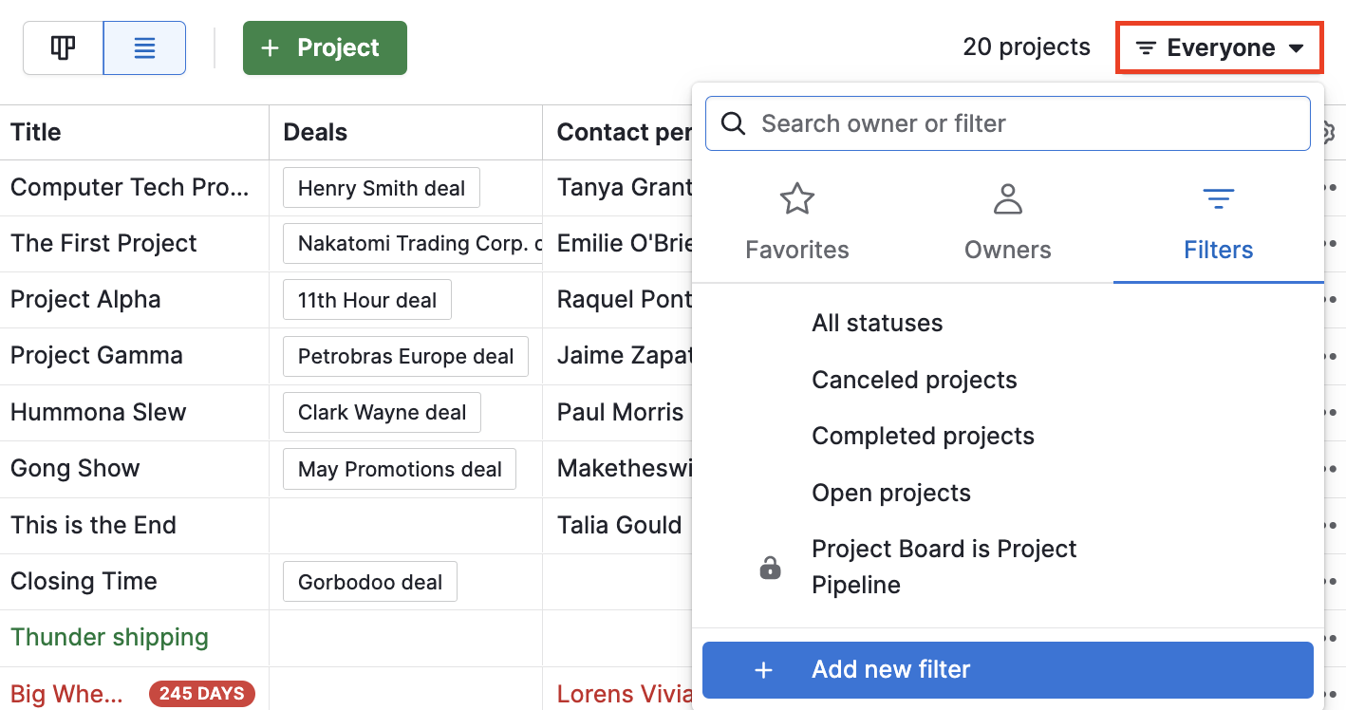Click the Owners person icon
The width and height of the screenshot is (1346, 710).
click(x=1007, y=199)
